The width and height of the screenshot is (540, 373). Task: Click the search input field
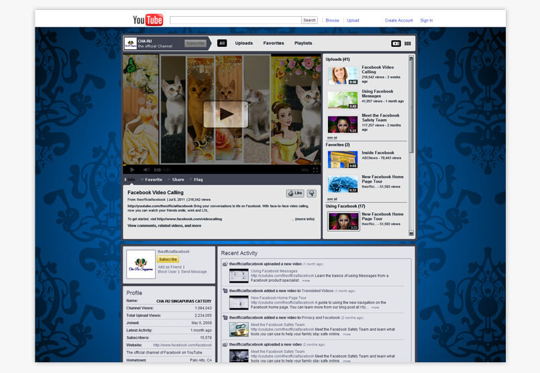coord(235,20)
